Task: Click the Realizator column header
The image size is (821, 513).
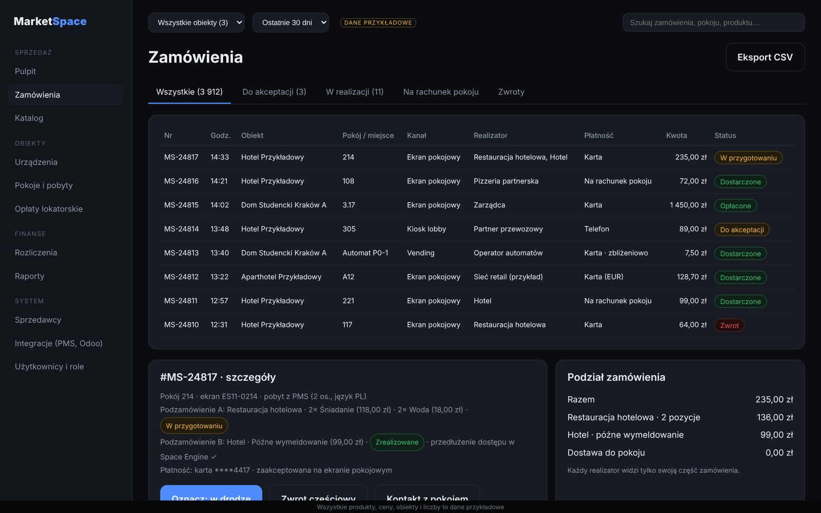Action: point(491,135)
